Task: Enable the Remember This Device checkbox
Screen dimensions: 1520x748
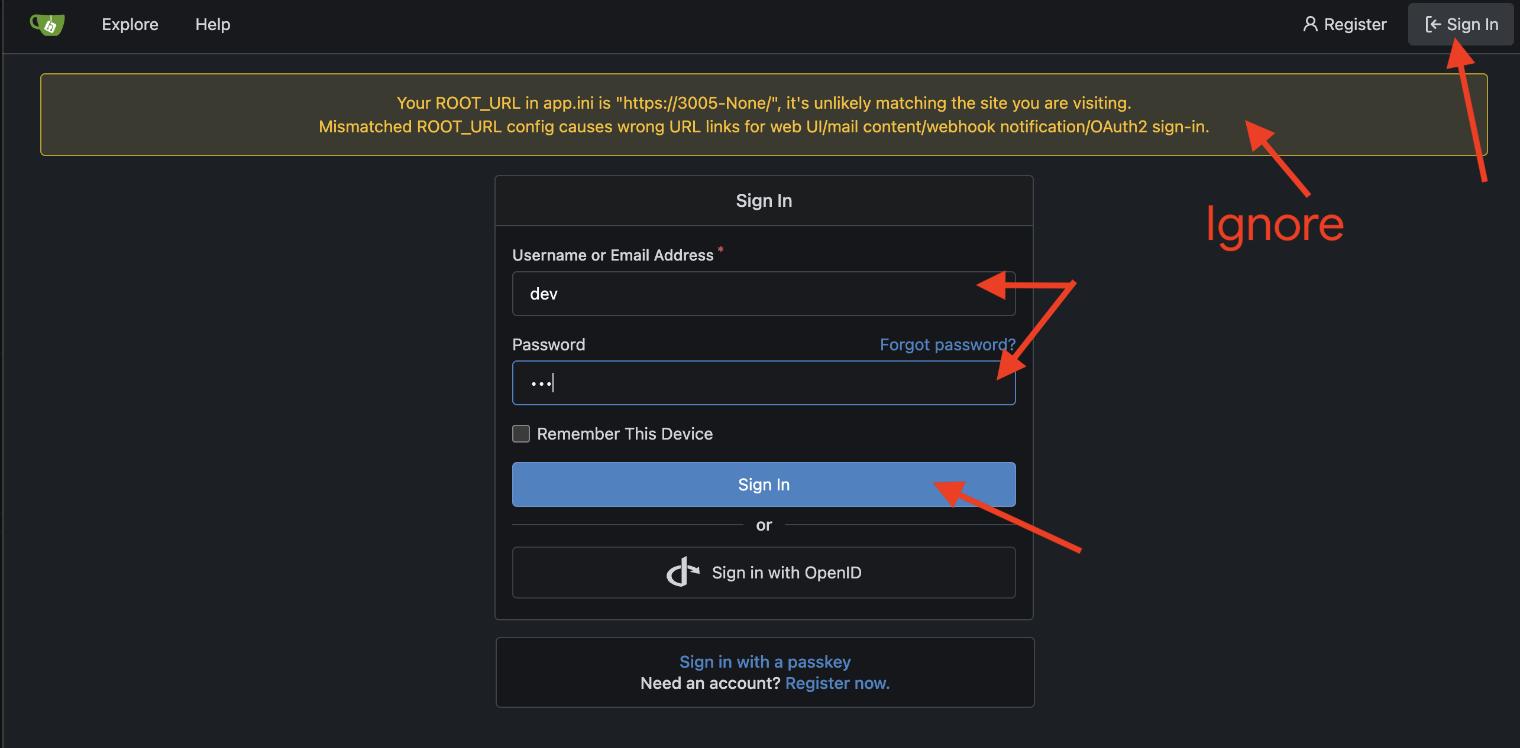Action: click(x=520, y=433)
